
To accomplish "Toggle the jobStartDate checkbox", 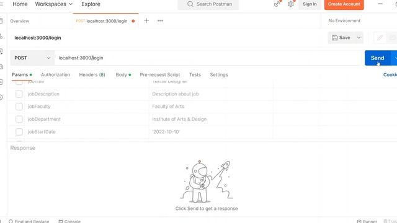I will click(x=19, y=132).
